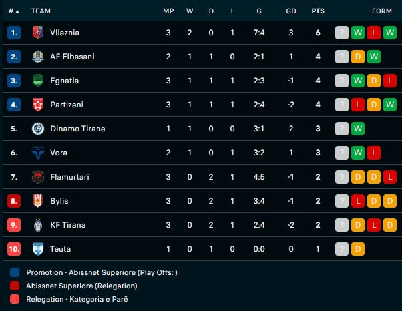Screen dimensions: 402x311
Task: Click Egnatia's red L form badge
Action: (390, 81)
